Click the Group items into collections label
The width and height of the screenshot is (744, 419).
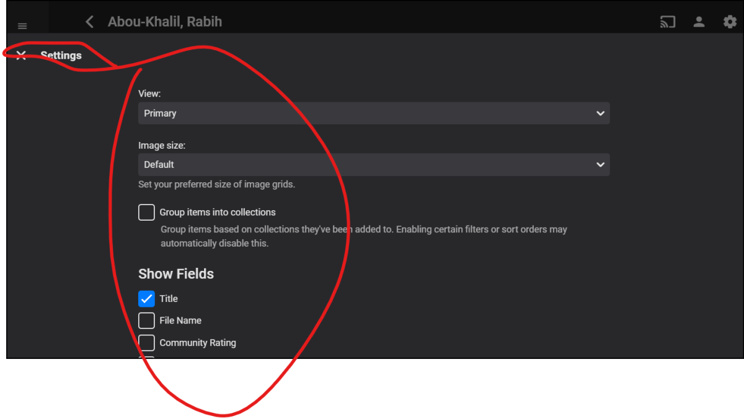[218, 212]
